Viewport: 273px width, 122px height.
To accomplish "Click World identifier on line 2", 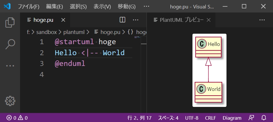I will click(x=114, y=53).
